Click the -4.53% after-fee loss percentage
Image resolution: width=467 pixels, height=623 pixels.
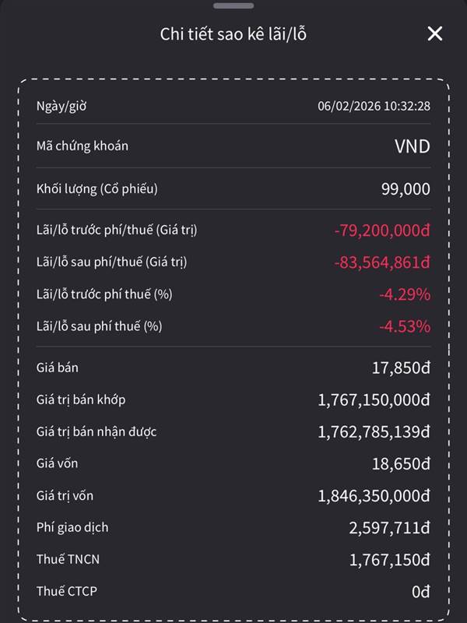pyautogui.click(x=405, y=326)
